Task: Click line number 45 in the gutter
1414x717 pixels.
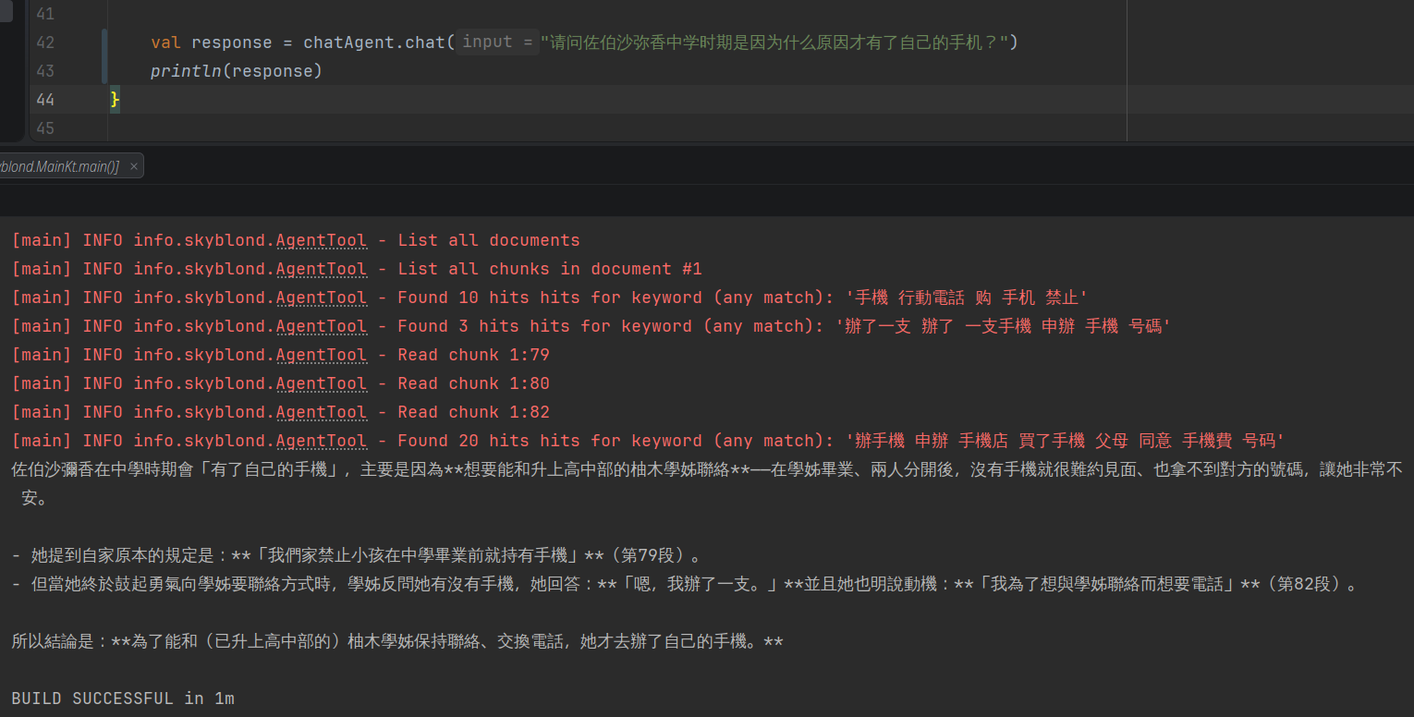Action: click(44, 128)
